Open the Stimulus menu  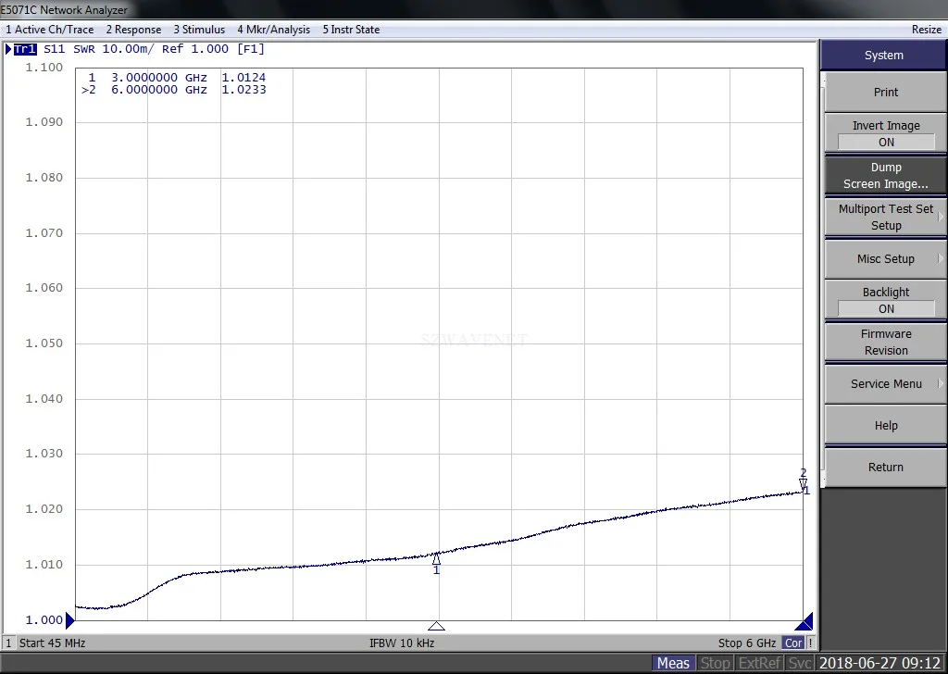[199, 29]
